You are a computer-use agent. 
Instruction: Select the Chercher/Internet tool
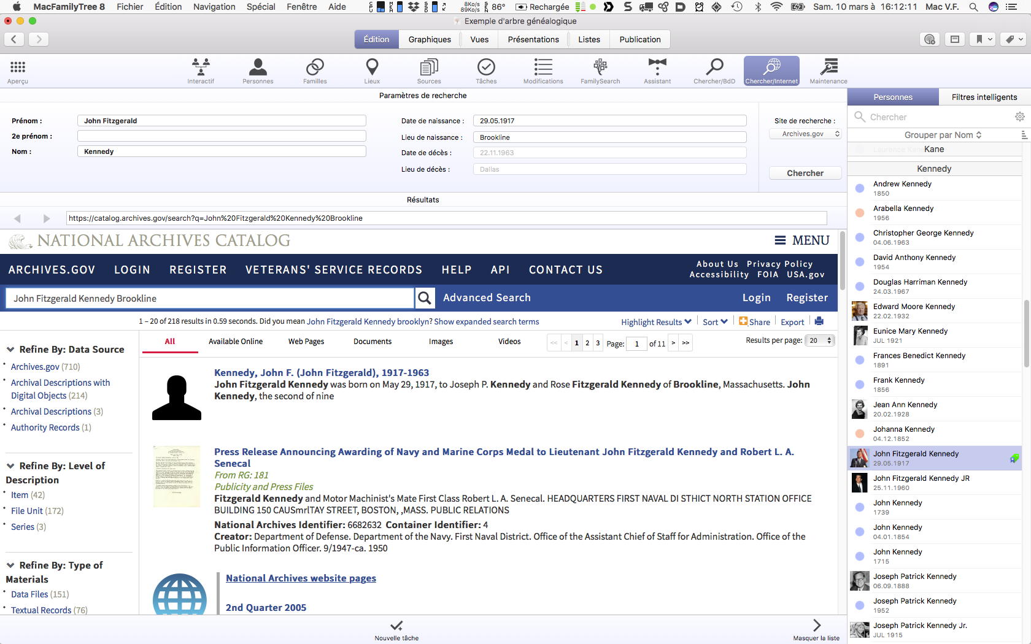pos(771,71)
